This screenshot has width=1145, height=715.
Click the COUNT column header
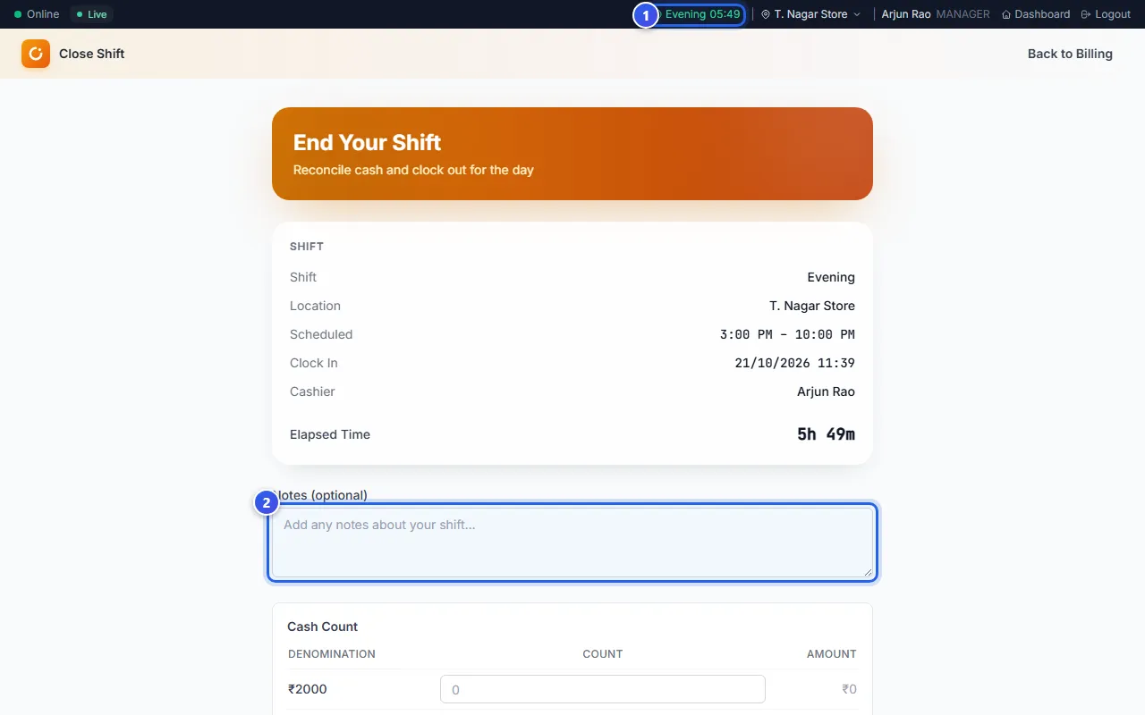tap(603, 654)
